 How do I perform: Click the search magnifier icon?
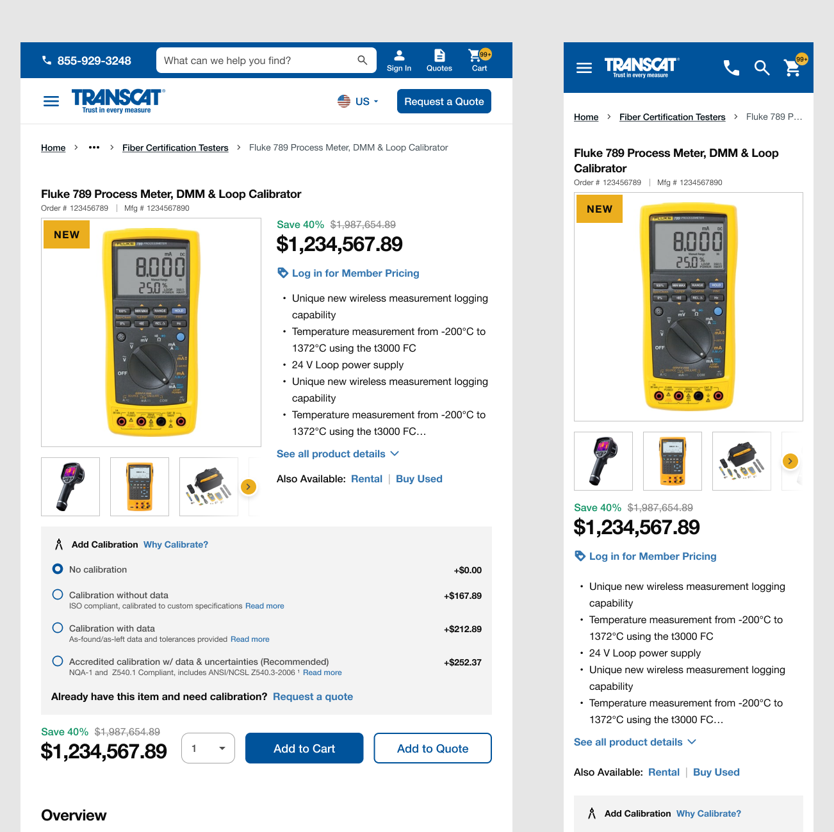pos(363,60)
